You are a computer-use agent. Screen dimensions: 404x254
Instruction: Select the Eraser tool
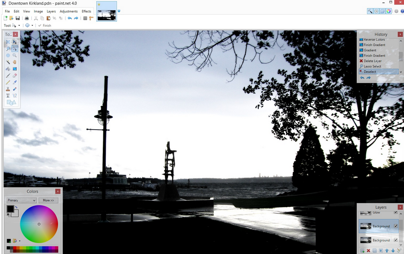[15, 75]
